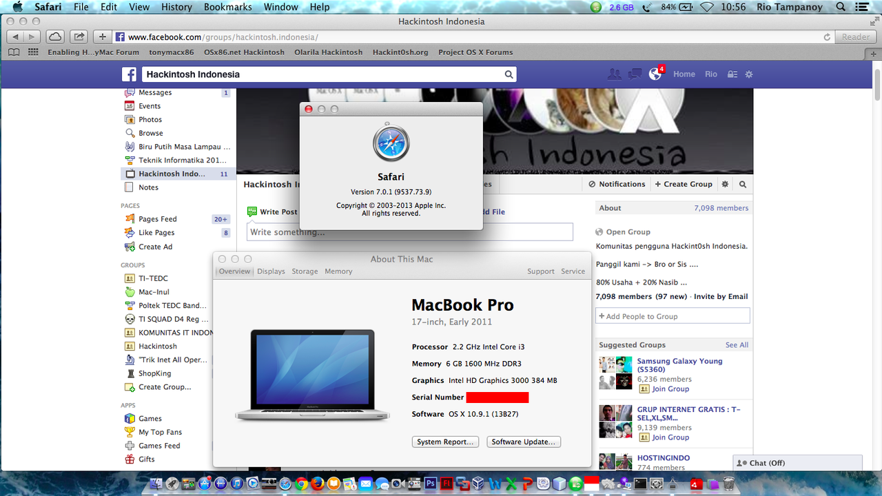Viewport: 882px width, 496px height.
Task: Click the Facebook friend requests icon
Action: point(614,74)
